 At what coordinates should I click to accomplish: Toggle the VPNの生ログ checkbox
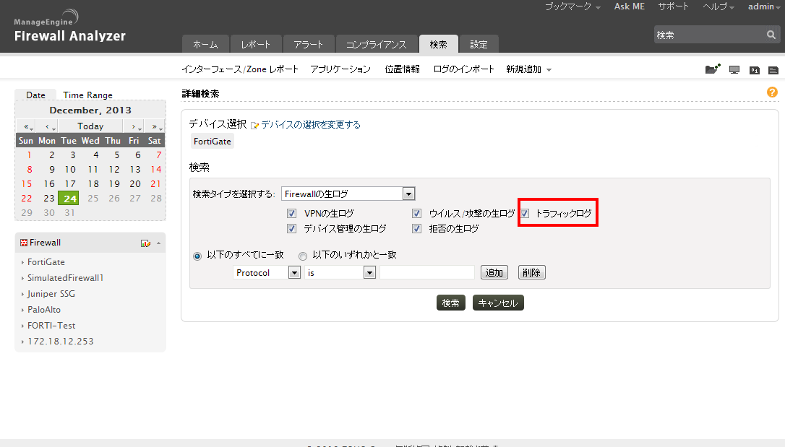(x=291, y=214)
